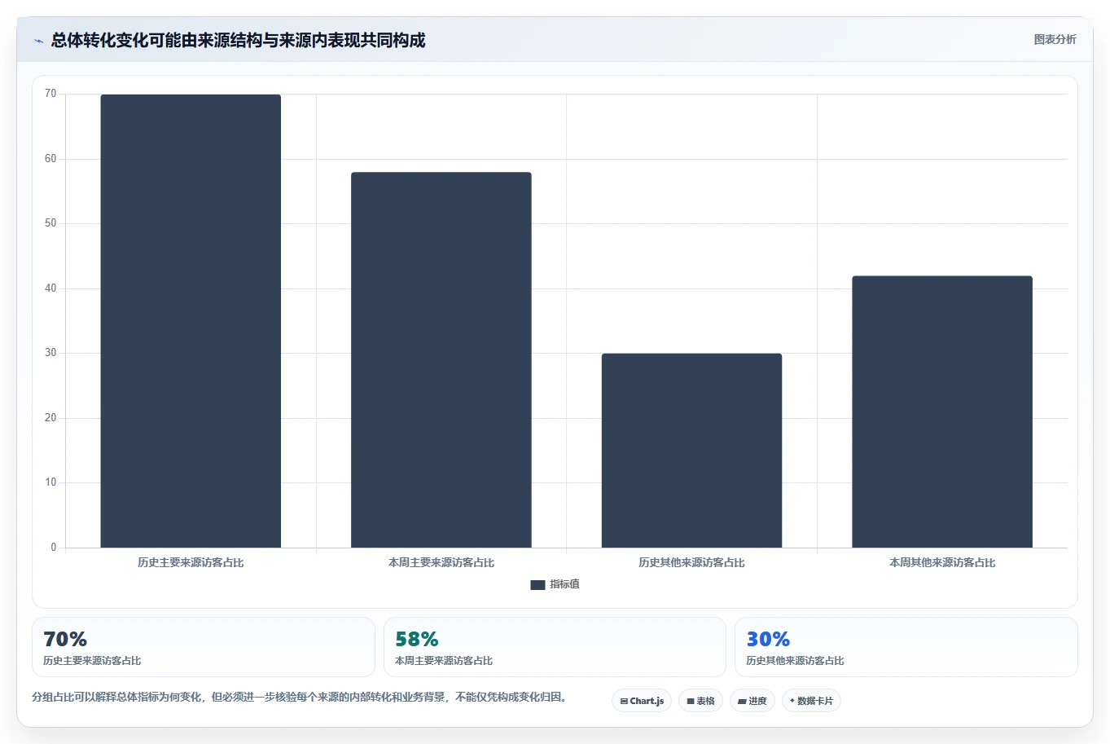Viewport: 1110px width, 744px height.
Task: Click the y-axis value 70
Action: coord(50,94)
